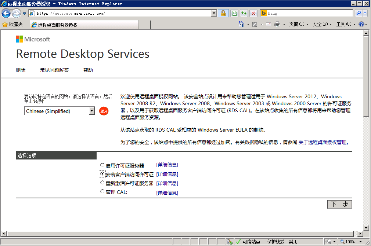Select 重新激活许可证服务器 radio button

(x=102, y=183)
